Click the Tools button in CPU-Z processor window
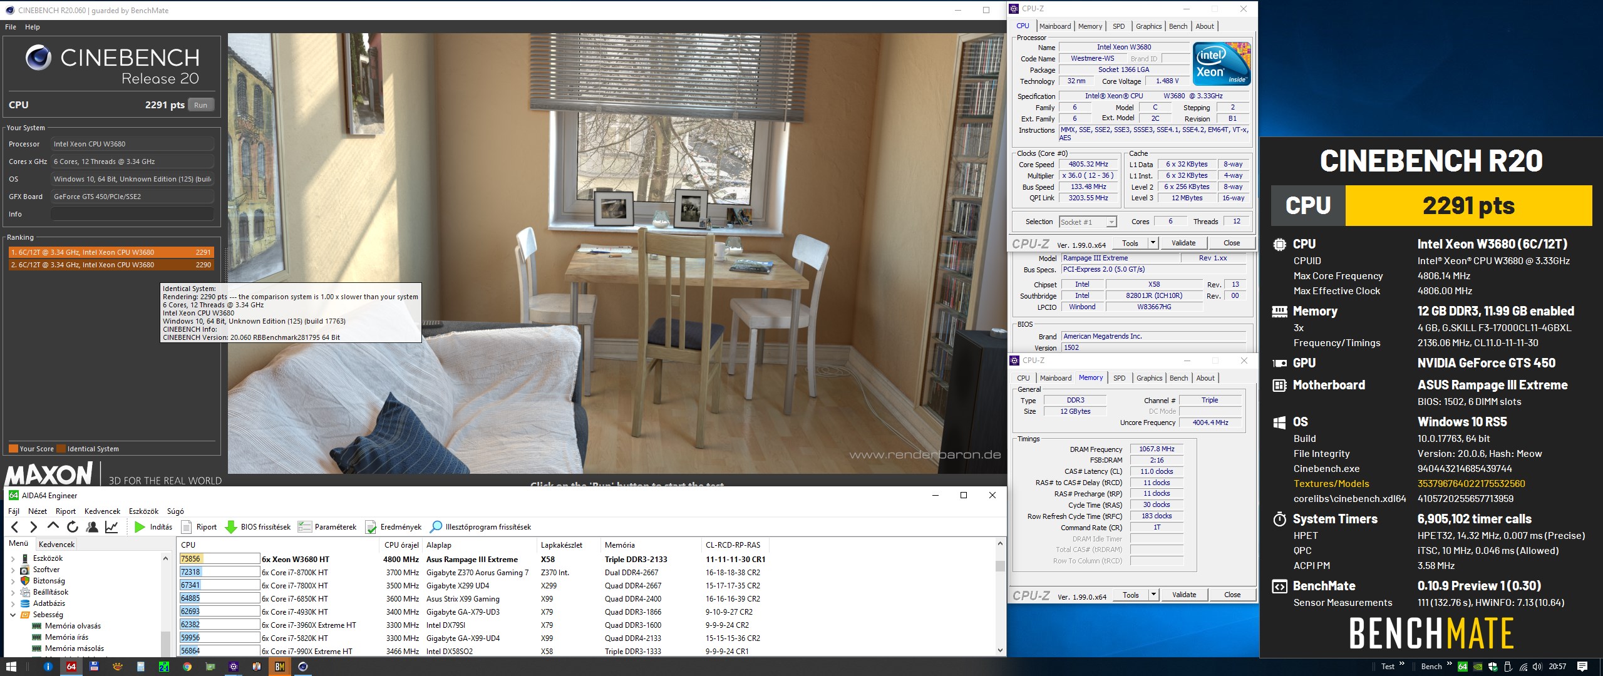 click(x=1130, y=243)
